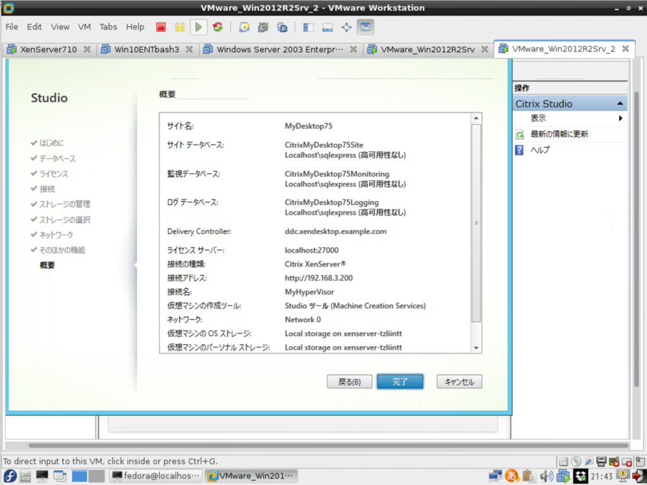Select VMware_Win201 taskbar window button
Image resolution: width=647 pixels, height=485 pixels.
click(251, 476)
